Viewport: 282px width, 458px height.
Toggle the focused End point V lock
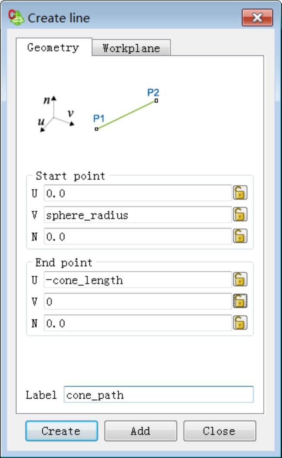click(240, 301)
